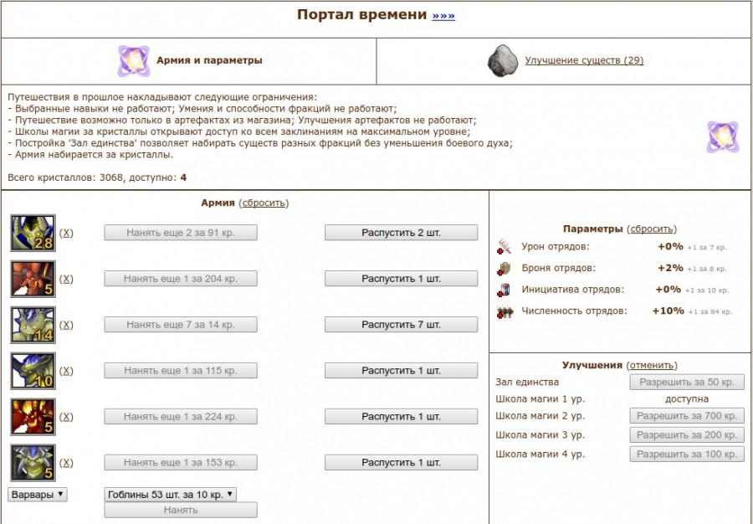Click the "+1 за 10 кр." initiative cost
753x524 pixels.
tap(706, 290)
